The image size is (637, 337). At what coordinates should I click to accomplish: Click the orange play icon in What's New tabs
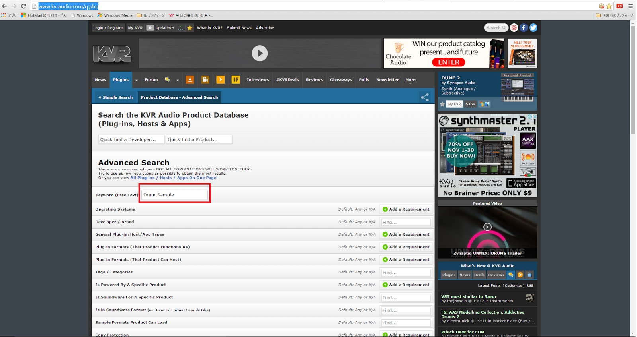coord(520,275)
